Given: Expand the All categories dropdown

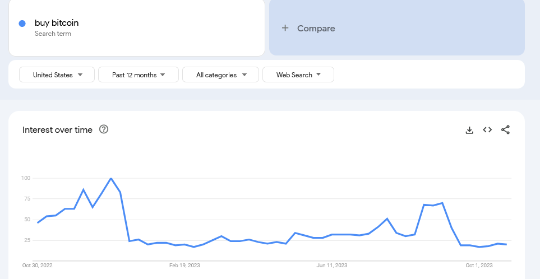Looking at the screenshot, I should point(220,75).
